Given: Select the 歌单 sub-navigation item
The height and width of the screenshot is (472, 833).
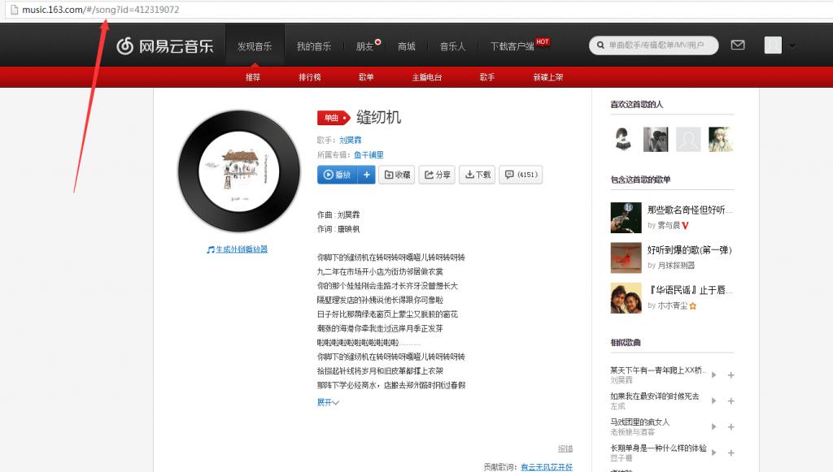Looking at the screenshot, I should pyautogui.click(x=366, y=77).
